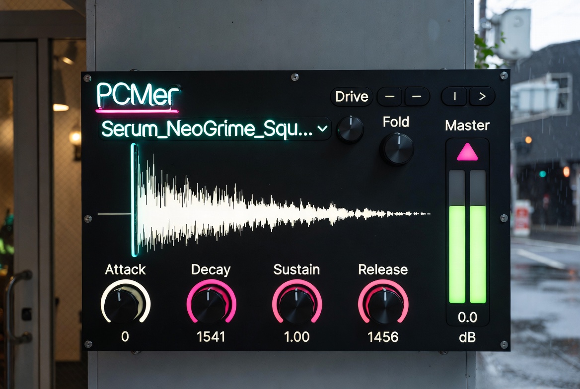Toggle the Drive button
580x389 pixels.
click(x=352, y=97)
